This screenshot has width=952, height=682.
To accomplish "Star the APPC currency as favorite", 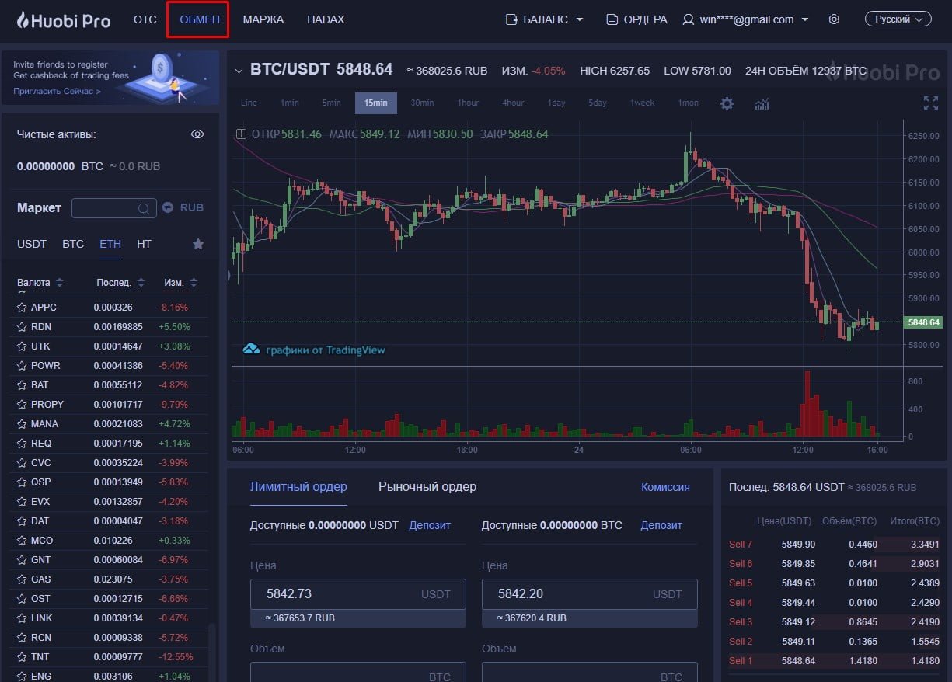I will [21, 307].
